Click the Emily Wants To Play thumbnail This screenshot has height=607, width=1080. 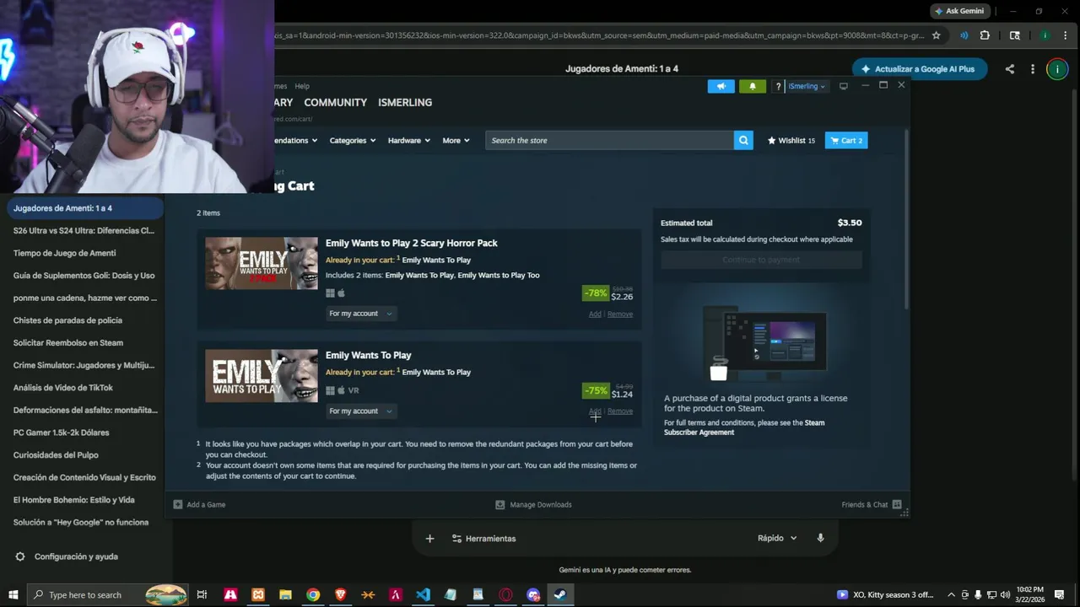click(262, 376)
